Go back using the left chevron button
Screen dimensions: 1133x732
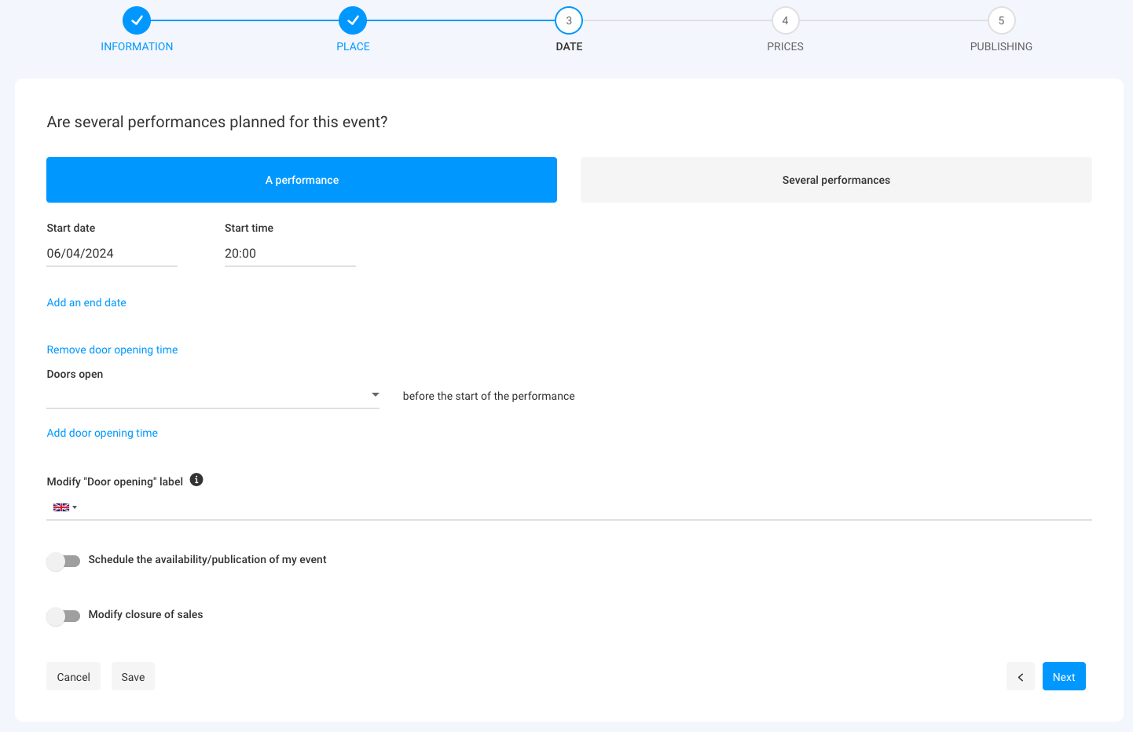pyautogui.click(x=1021, y=676)
